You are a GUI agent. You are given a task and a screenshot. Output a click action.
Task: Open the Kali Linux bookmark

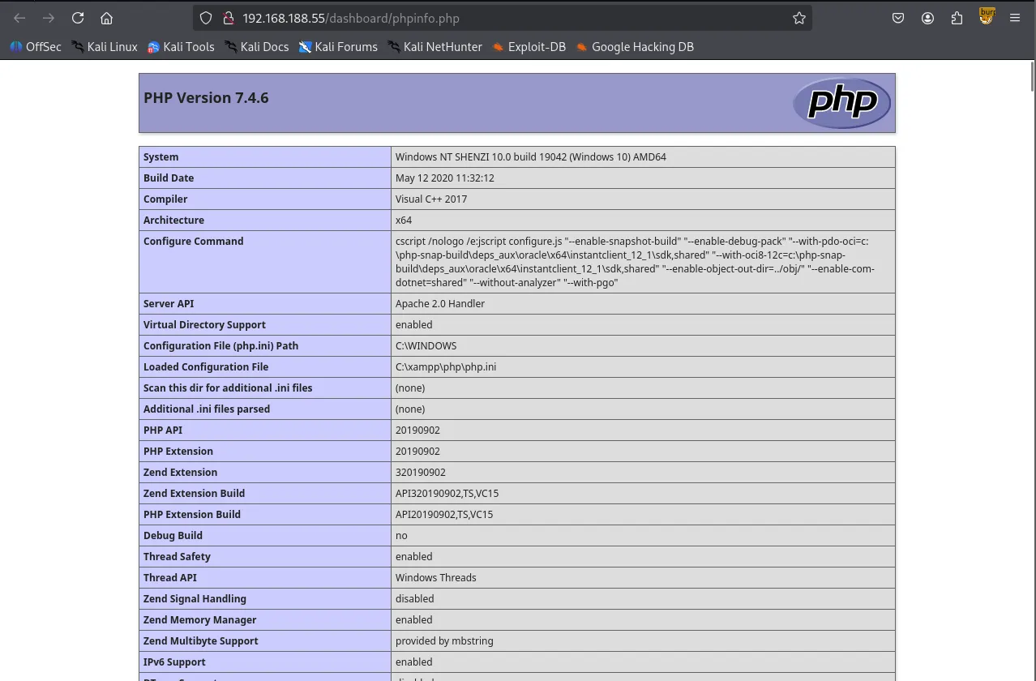point(105,47)
